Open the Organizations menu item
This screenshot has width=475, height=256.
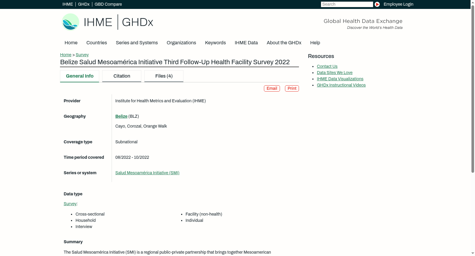tap(181, 43)
